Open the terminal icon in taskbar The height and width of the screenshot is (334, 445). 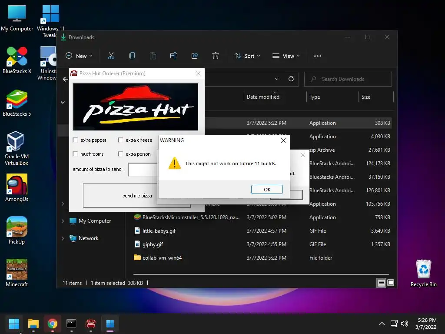[71, 324]
